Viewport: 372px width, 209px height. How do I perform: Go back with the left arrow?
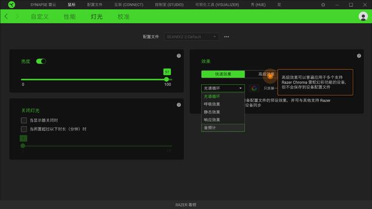[6, 16]
